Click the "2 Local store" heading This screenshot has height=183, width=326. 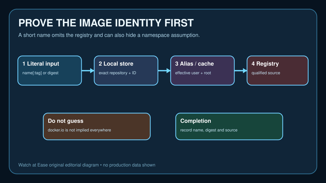click(116, 64)
